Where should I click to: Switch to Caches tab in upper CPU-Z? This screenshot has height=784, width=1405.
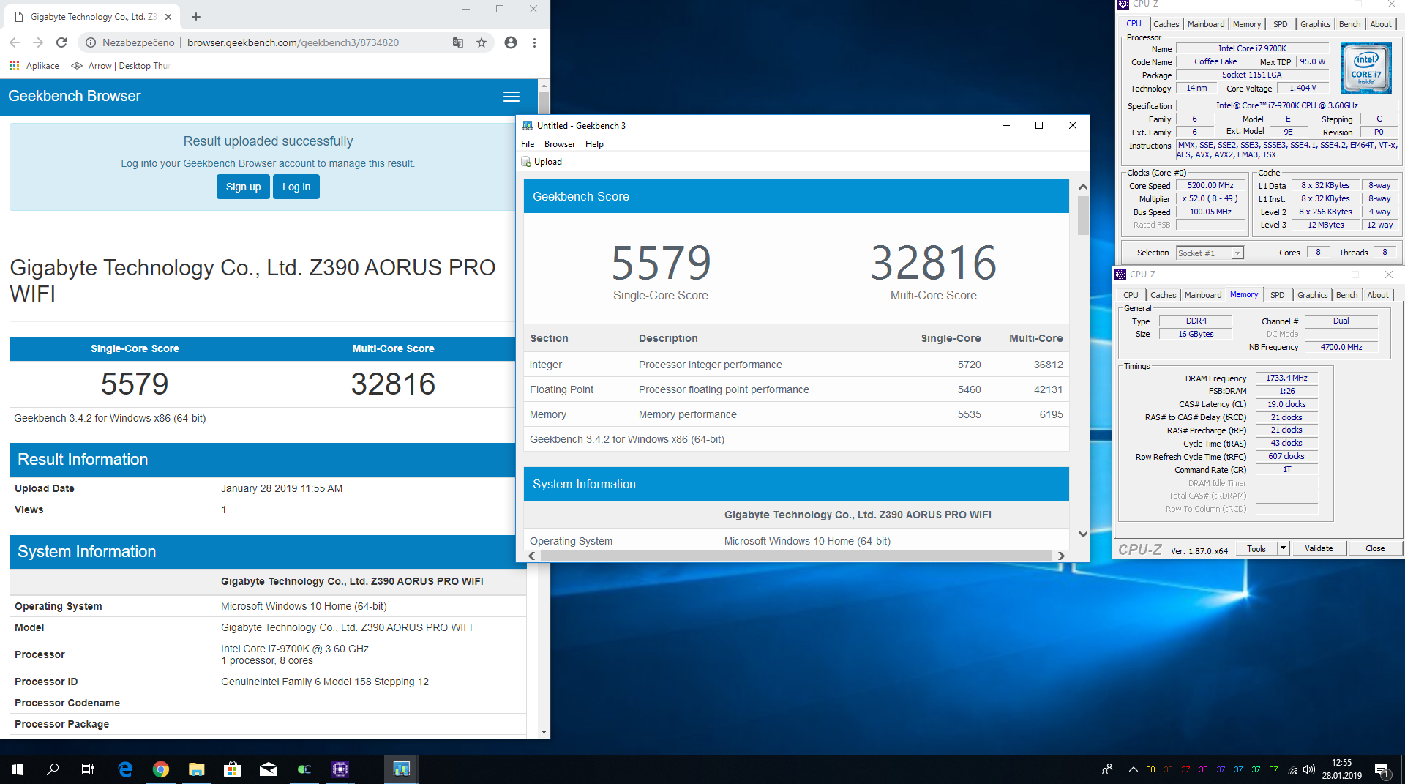tap(1166, 24)
